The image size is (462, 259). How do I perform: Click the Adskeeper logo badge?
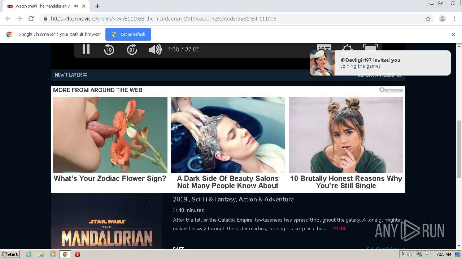(391, 90)
